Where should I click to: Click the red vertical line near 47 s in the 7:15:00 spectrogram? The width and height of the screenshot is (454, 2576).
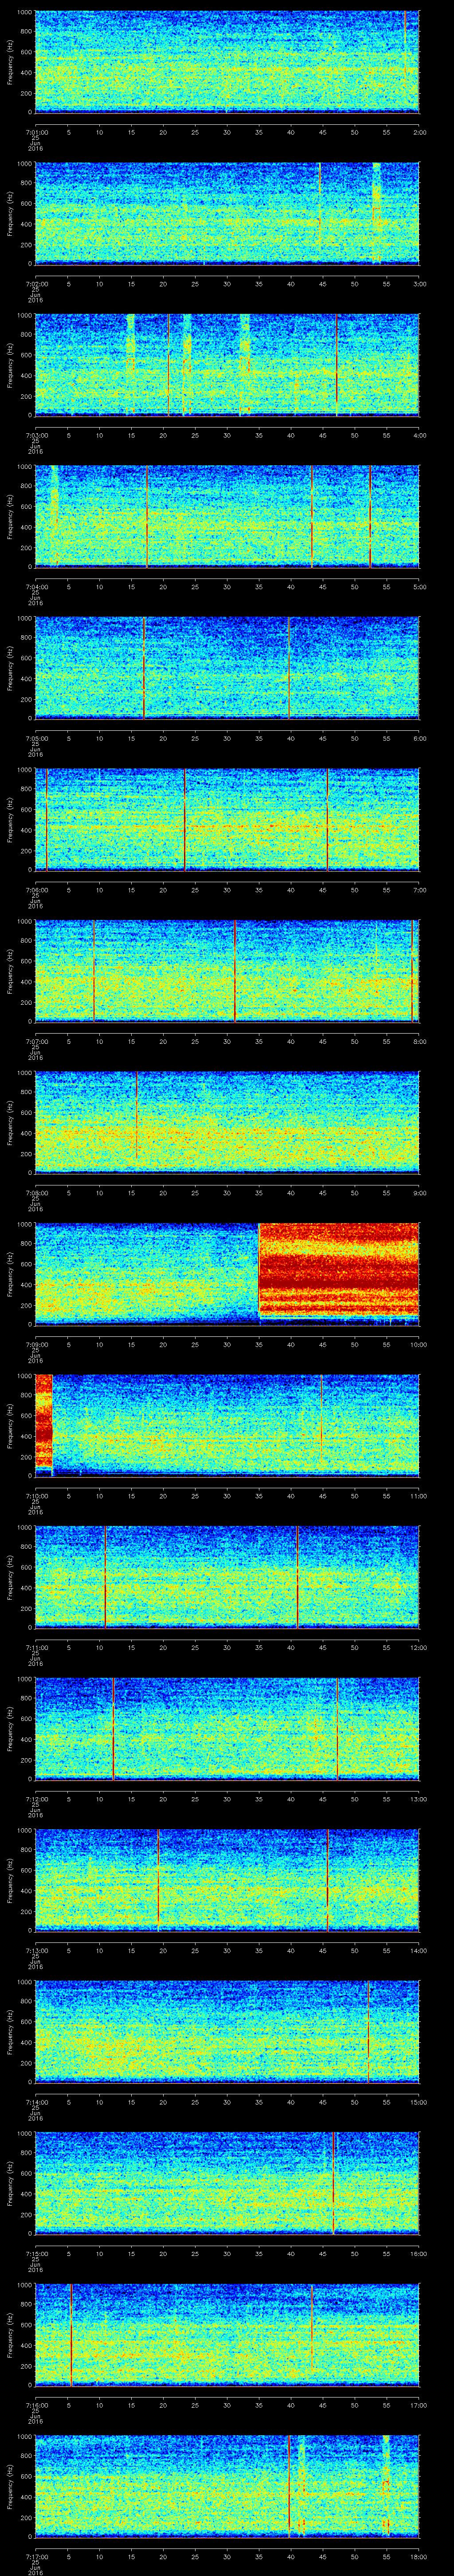[333, 2182]
